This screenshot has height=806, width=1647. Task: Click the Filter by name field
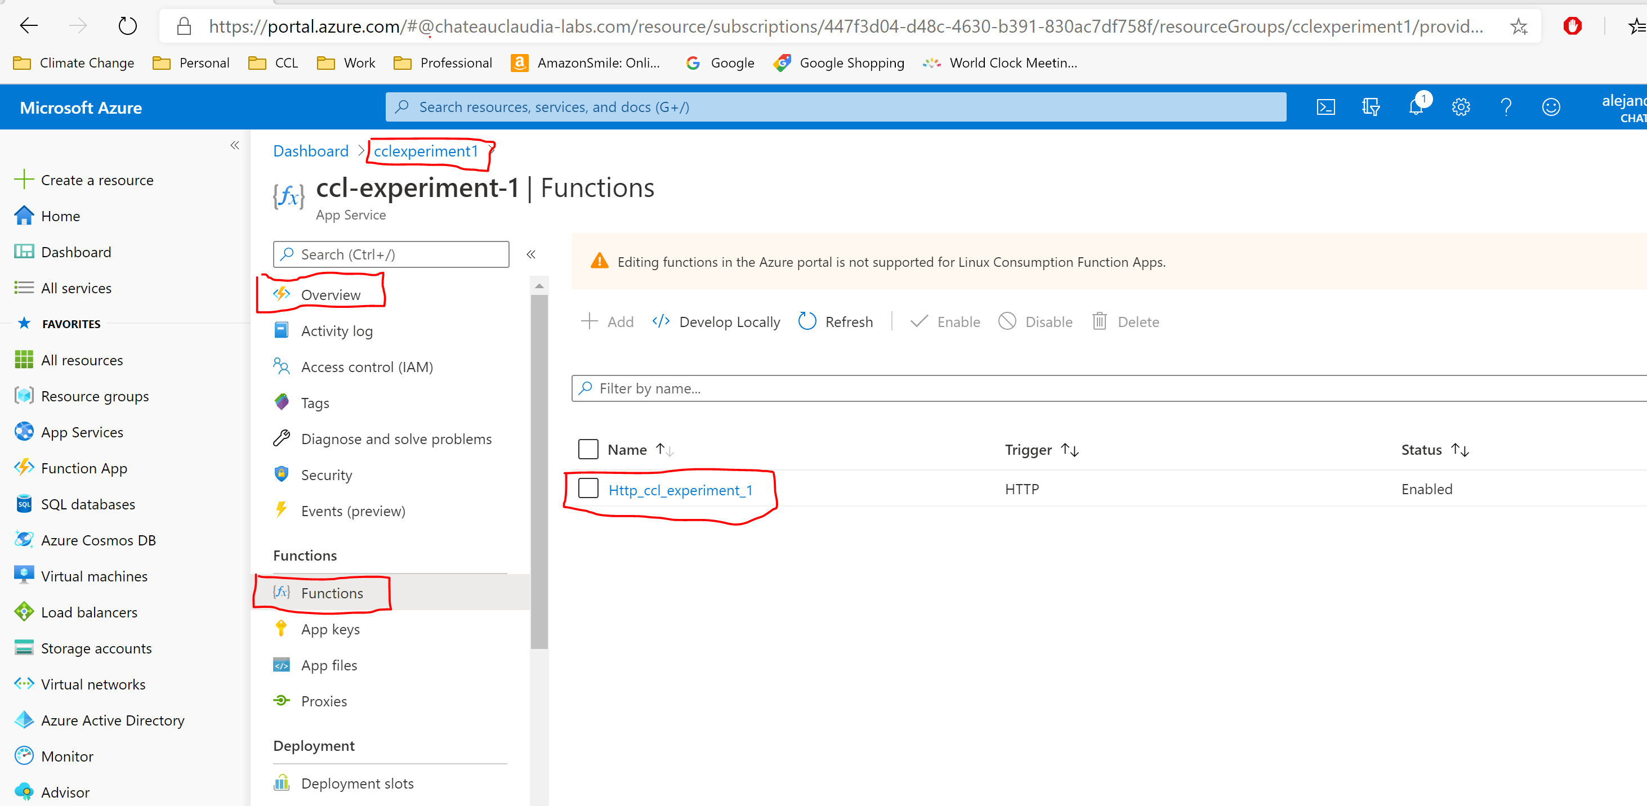coord(703,388)
